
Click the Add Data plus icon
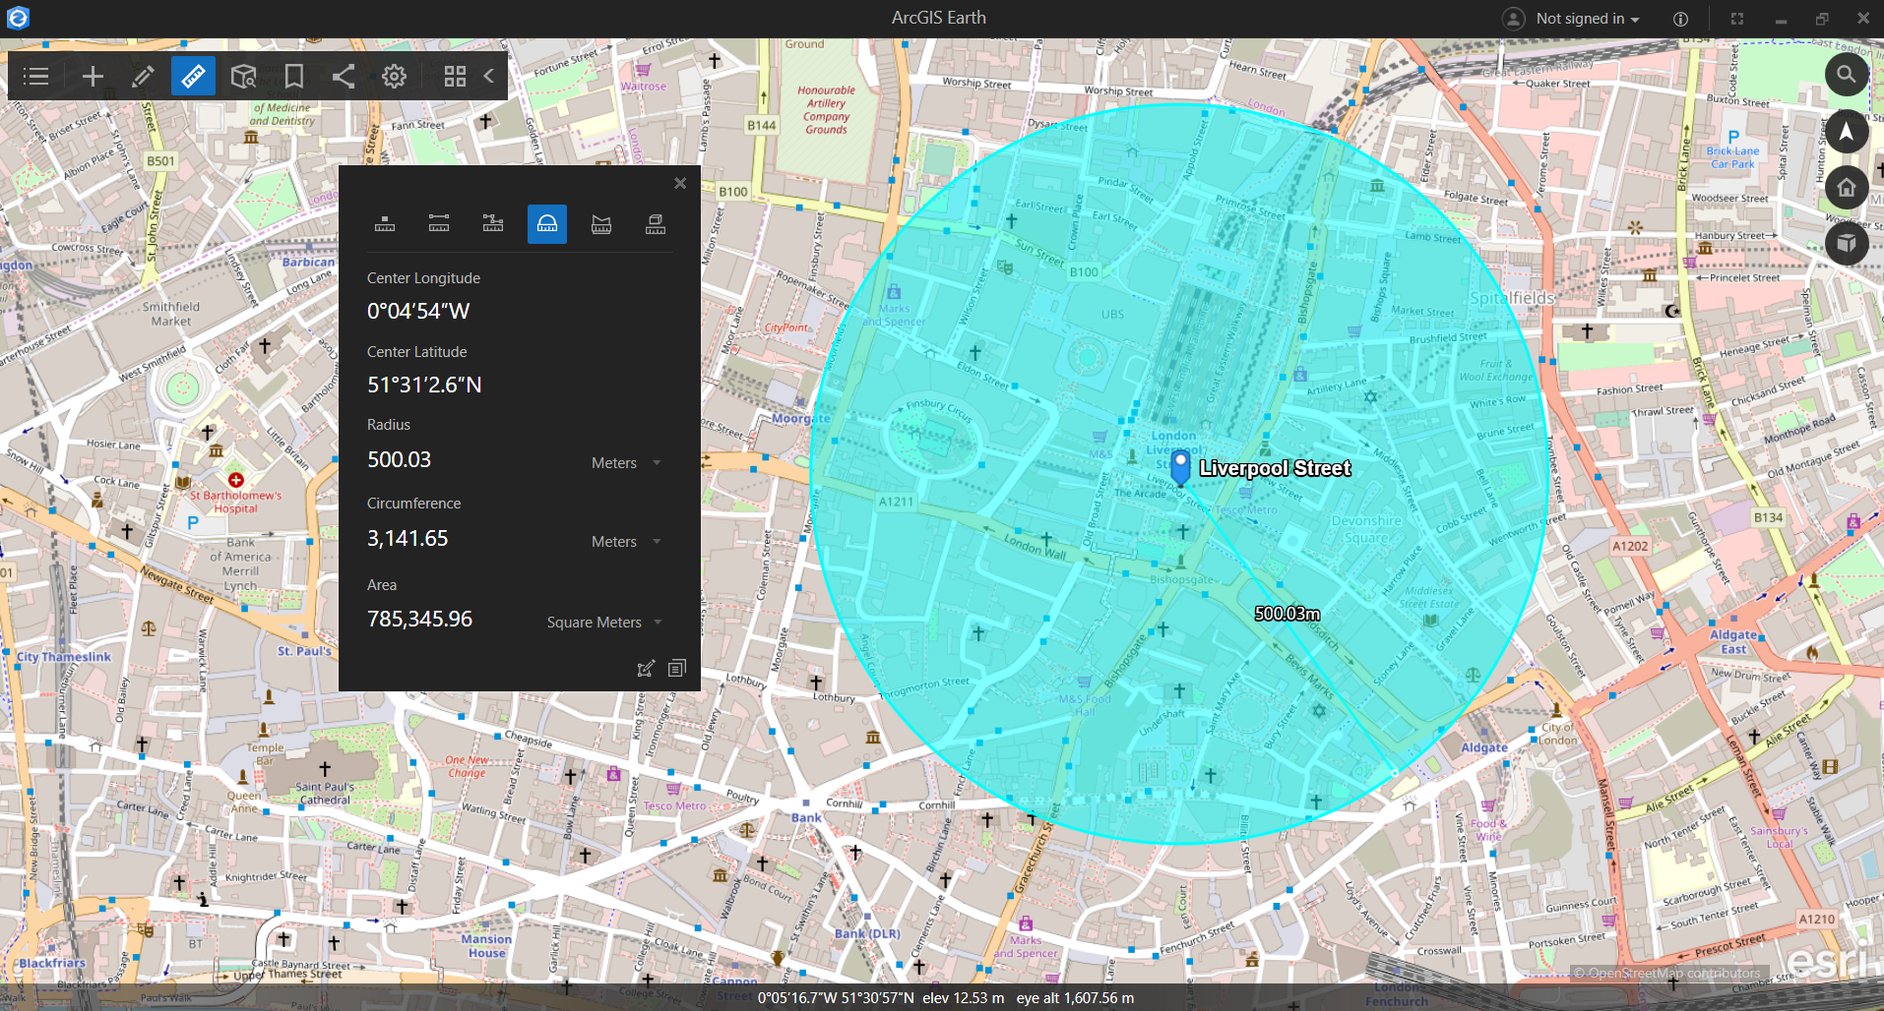(x=93, y=76)
